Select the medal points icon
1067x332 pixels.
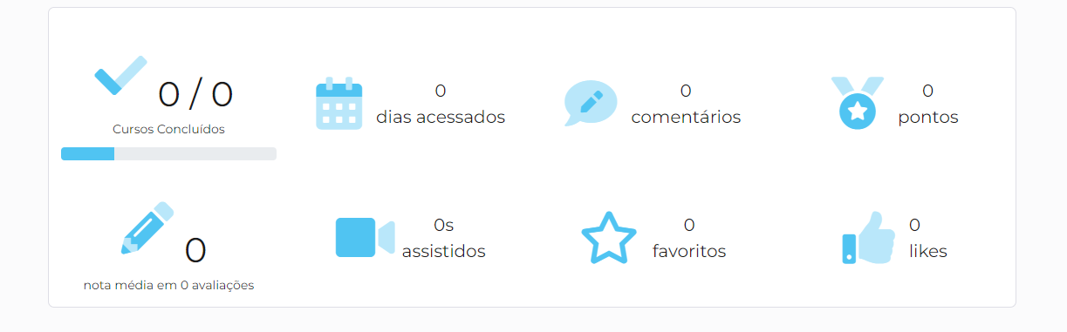click(x=858, y=103)
